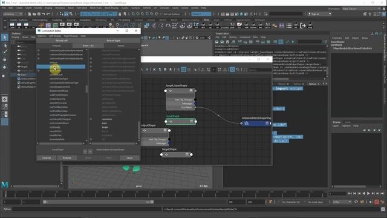Image resolution: width=387 pixels, height=218 pixels.
Task: Save the current scene via status line
Action: (39, 14)
